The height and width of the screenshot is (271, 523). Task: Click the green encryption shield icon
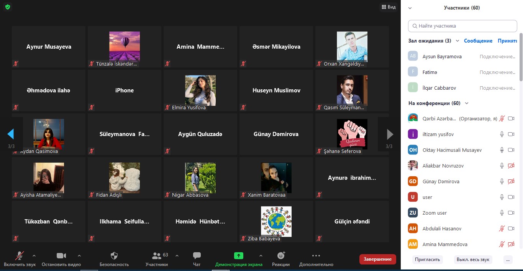click(8, 7)
